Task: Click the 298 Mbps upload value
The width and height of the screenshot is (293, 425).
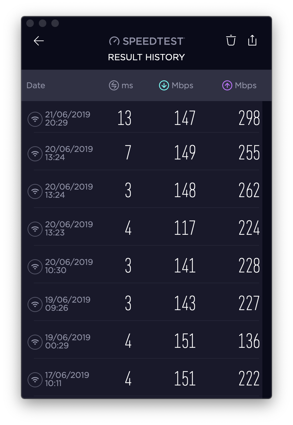Action: 249,118
